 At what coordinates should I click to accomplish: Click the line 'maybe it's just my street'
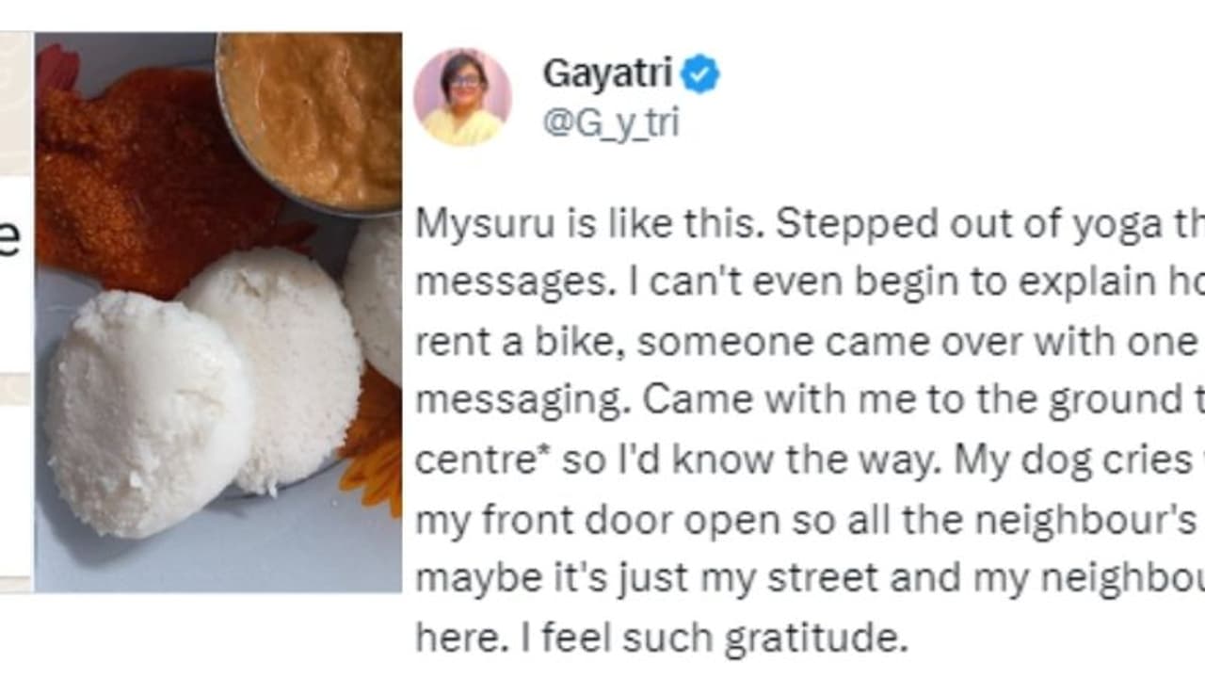tap(810, 578)
